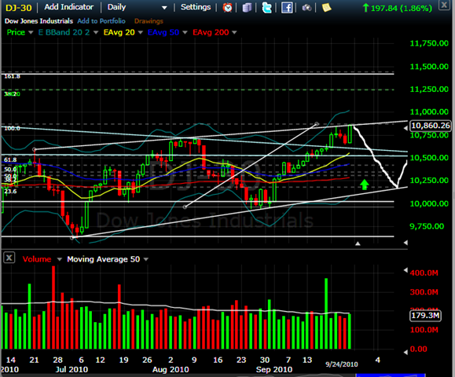Click the Dow Jones Industrials title
The image size is (455, 377).
click(39, 21)
